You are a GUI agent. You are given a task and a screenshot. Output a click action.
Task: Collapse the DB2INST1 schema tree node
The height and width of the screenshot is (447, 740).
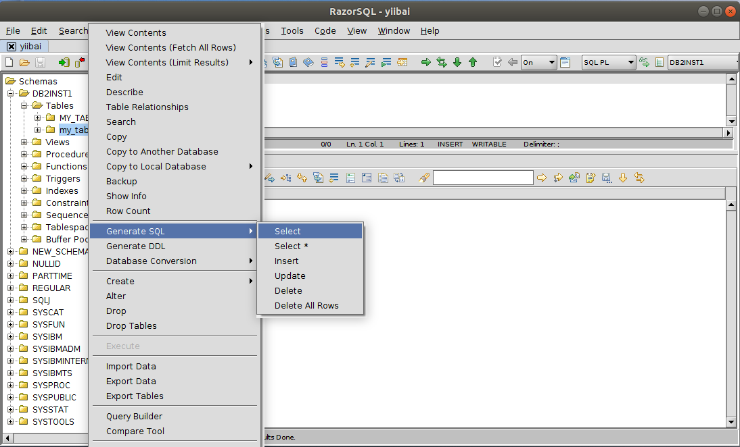11,93
